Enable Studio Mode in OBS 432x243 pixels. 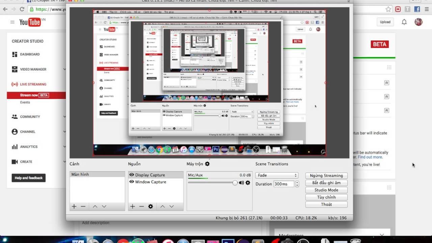[326, 190]
